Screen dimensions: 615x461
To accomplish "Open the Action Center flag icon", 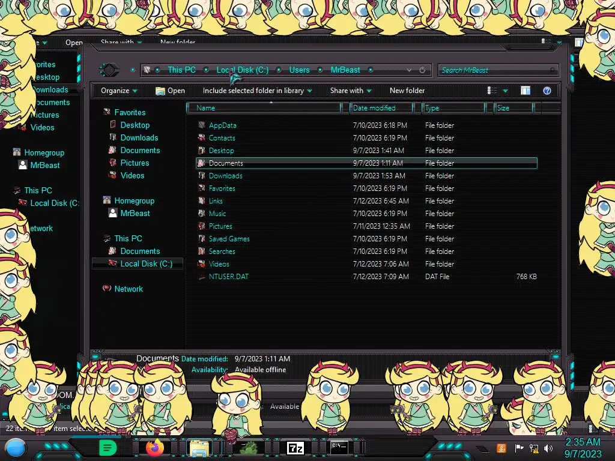I will [519, 448].
